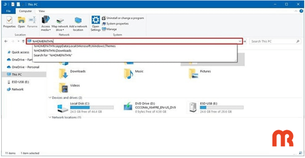Click ESD-USB (E:) capacity bar
Image resolution: width=305 pixels, height=158 pixels.
[x=221, y=108]
